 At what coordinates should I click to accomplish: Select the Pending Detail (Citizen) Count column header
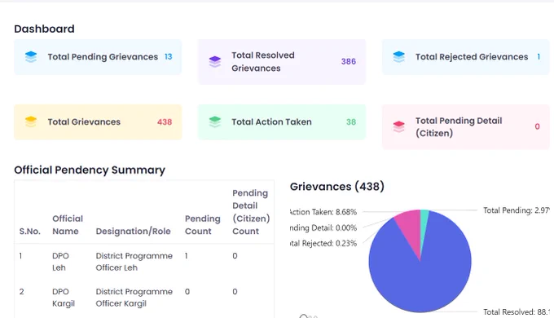coord(251,212)
